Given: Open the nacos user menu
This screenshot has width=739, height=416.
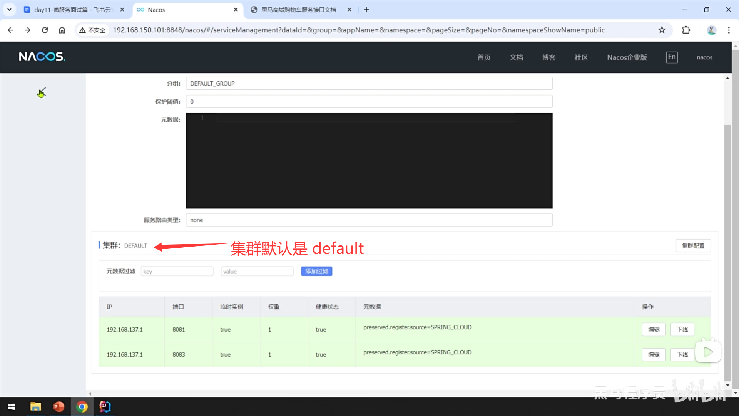Looking at the screenshot, I should (704, 57).
